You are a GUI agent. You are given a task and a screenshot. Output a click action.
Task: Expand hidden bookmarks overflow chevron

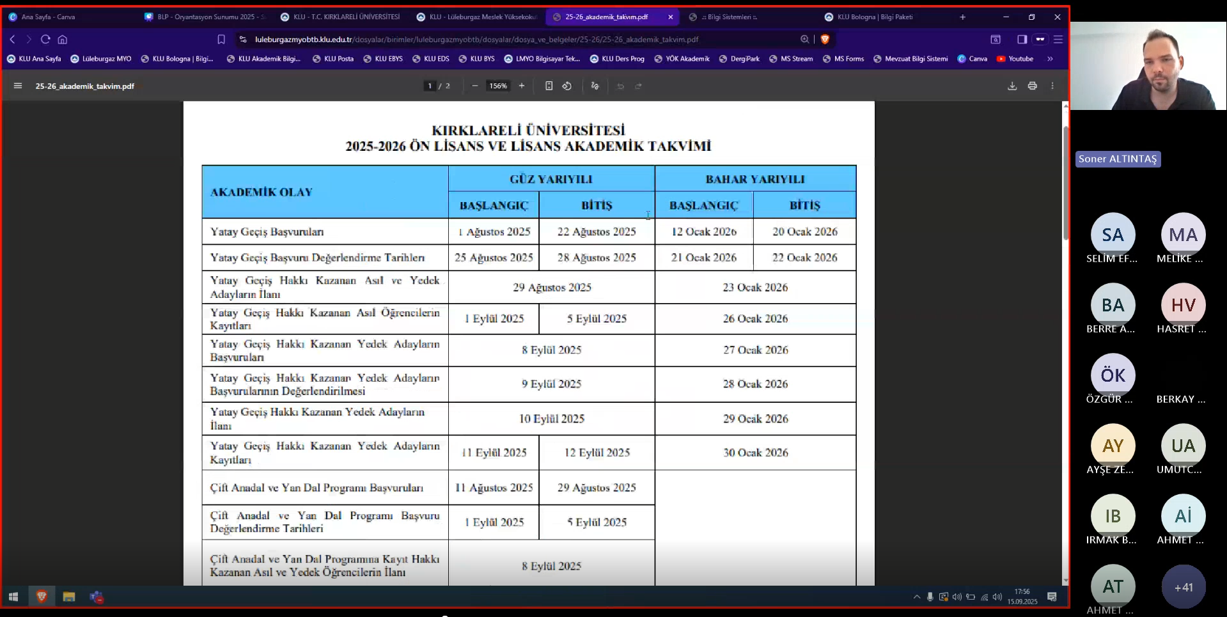tap(1050, 59)
